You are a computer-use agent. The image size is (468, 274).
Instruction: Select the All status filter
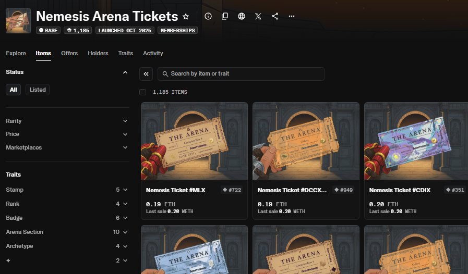pyautogui.click(x=14, y=90)
